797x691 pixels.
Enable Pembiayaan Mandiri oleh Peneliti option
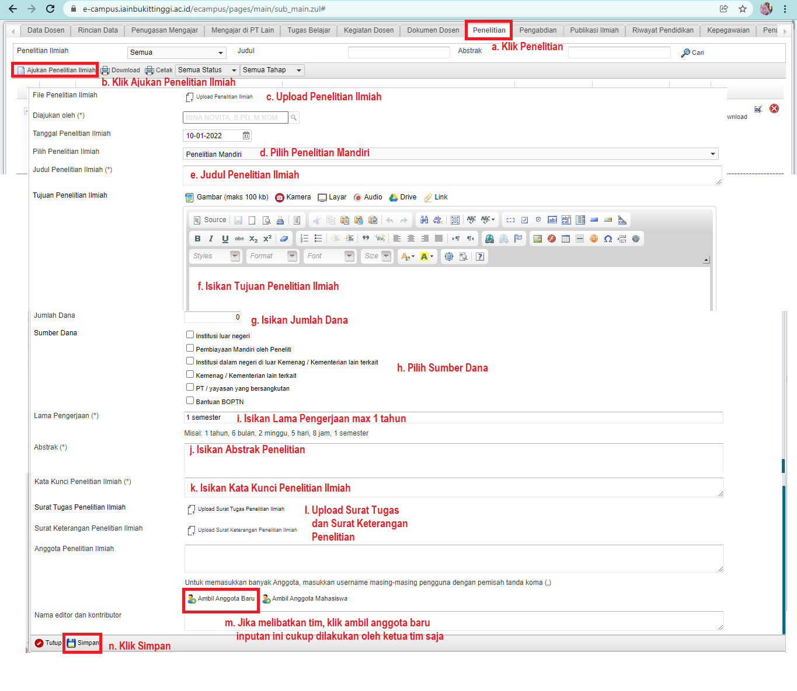[190, 348]
